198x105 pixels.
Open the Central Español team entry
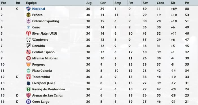[x=44, y=52]
